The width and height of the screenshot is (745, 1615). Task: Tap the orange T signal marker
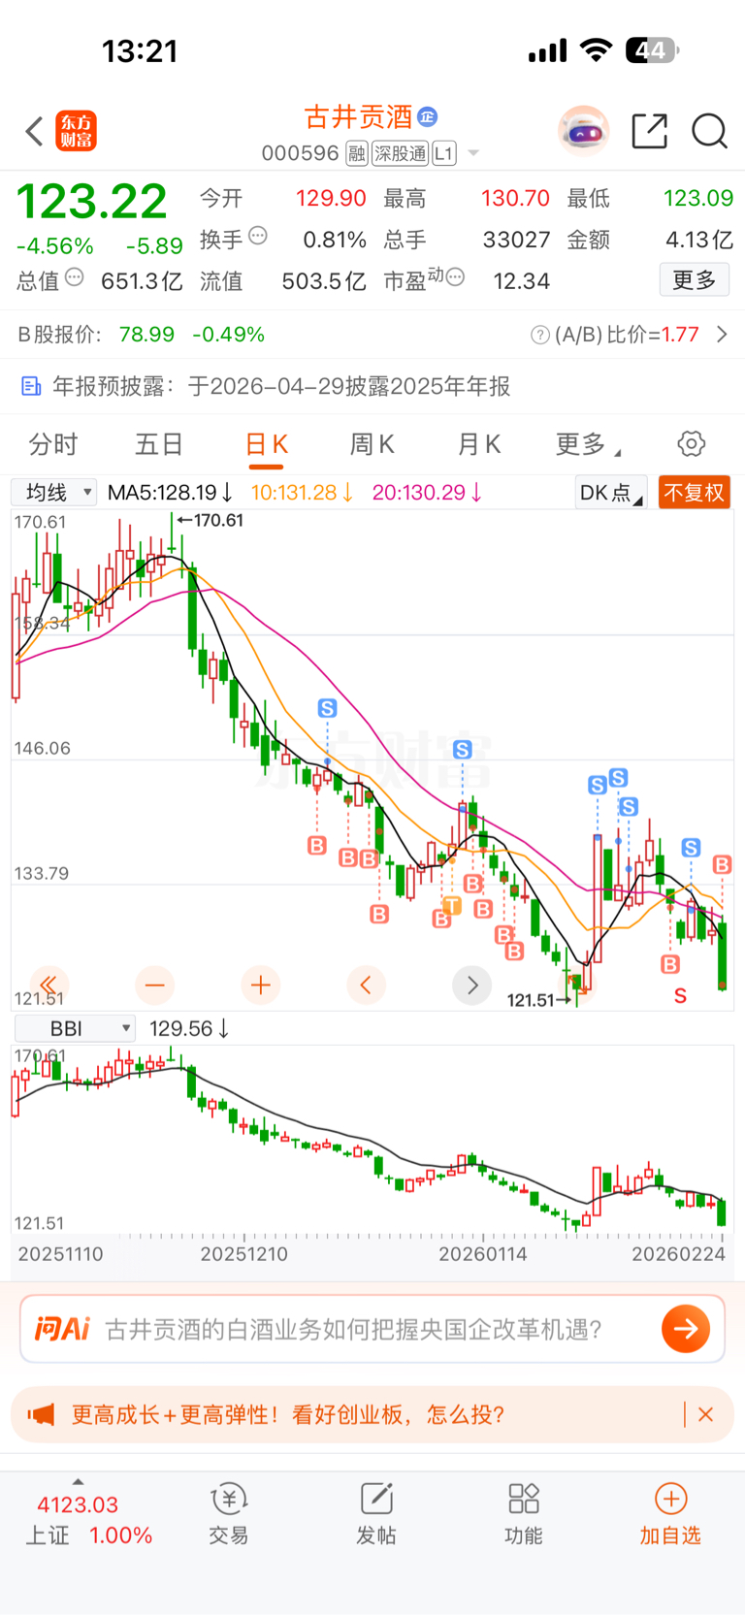click(452, 906)
